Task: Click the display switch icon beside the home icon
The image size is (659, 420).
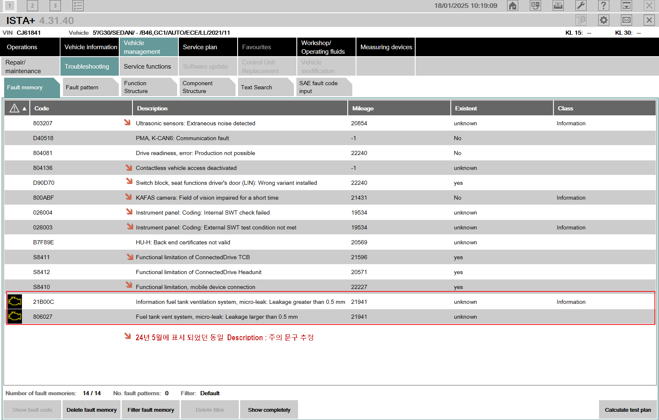Action: tap(535, 6)
